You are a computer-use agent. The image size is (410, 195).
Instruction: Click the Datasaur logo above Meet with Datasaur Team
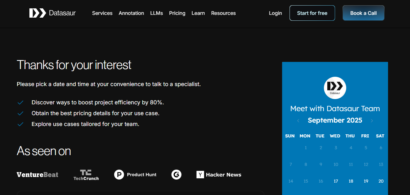point(335,88)
